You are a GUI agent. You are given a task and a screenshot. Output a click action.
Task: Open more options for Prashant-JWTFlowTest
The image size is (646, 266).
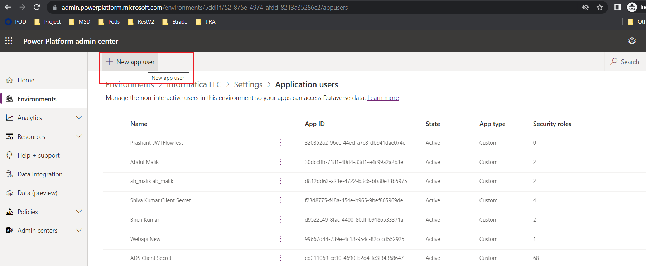coord(281,142)
